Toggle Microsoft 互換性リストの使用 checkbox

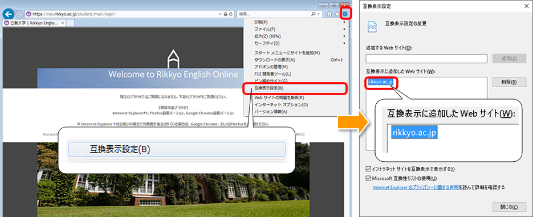tap(368, 178)
